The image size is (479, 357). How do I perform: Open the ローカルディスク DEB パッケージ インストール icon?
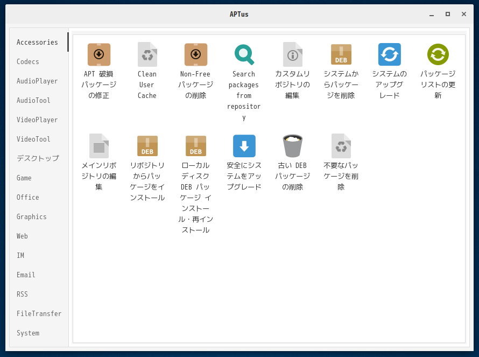(196, 146)
